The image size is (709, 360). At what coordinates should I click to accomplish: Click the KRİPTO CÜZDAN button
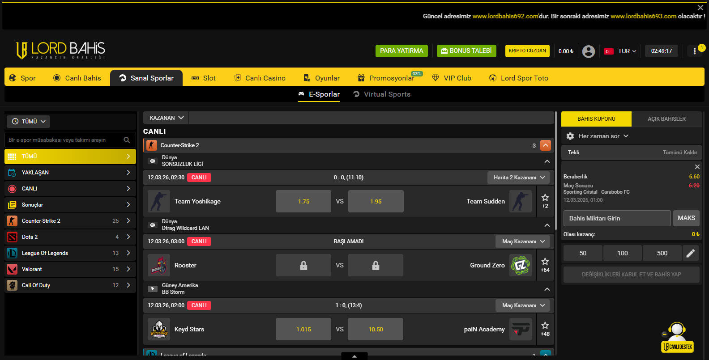[527, 51]
